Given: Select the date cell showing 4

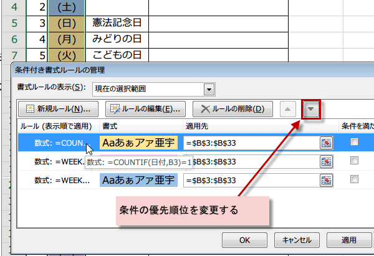Looking at the screenshot, I should (37, 40).
